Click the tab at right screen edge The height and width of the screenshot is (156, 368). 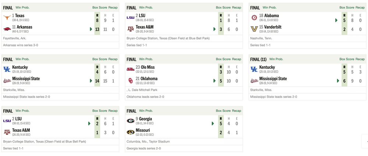pos(365,141)
